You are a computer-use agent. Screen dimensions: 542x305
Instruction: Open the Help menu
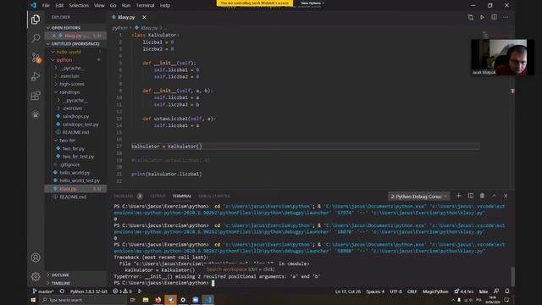click(165, 6)
